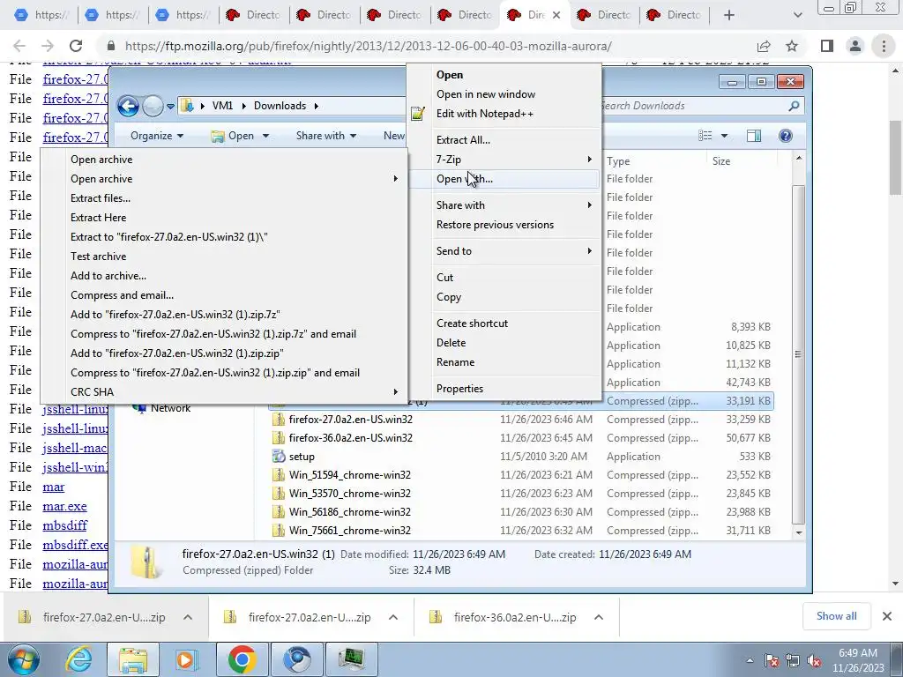The height and width of the screenshot is (677, 903).
Task: Click the Windows Start orb
Action: (24, 659)
